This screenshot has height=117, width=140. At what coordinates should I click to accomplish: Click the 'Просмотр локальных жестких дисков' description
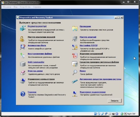coord(96,30)
